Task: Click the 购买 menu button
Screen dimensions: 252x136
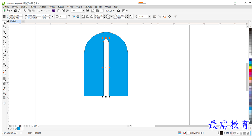Action: pyautogui.click(x=116, y=7)
